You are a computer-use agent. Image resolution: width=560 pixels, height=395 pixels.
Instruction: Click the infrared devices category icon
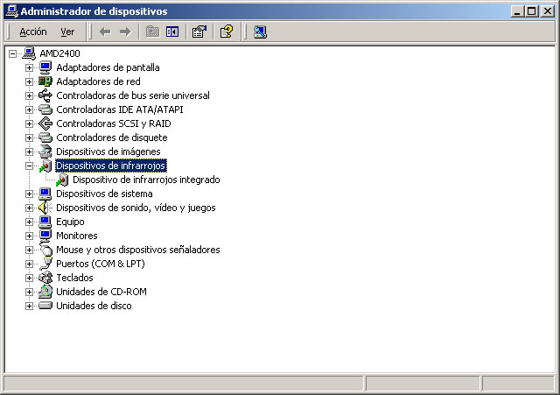click(x=45, y=166)
